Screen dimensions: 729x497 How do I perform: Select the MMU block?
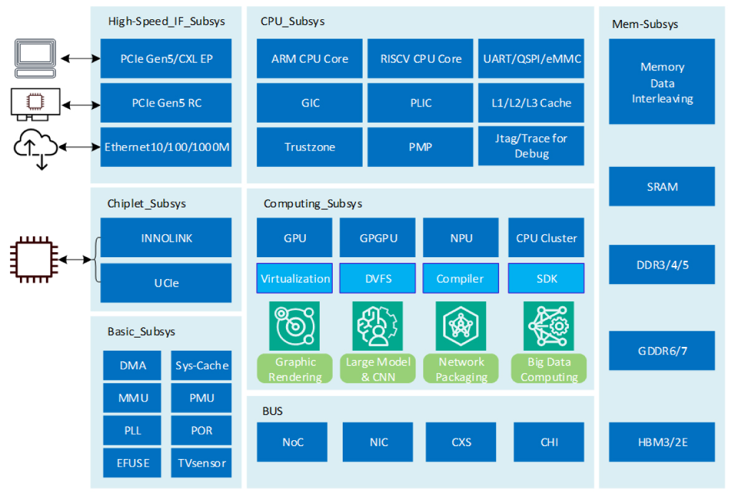coord(132,398)
